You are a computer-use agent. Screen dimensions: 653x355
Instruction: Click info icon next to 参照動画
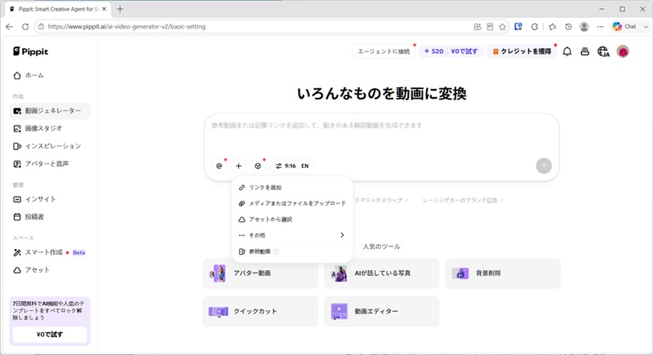(x=276, y=251)
